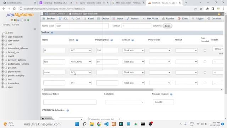The image size is (227, 128).
Task: Open the Event tab
Action: point(183,18)
